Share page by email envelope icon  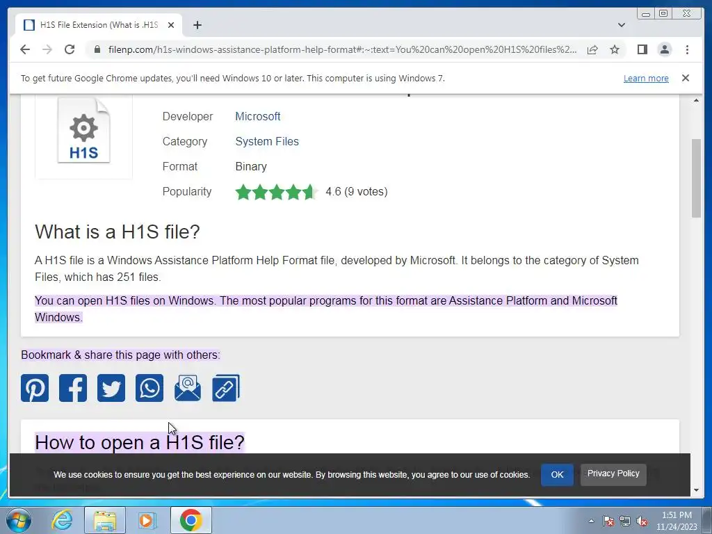click(188, 388)
